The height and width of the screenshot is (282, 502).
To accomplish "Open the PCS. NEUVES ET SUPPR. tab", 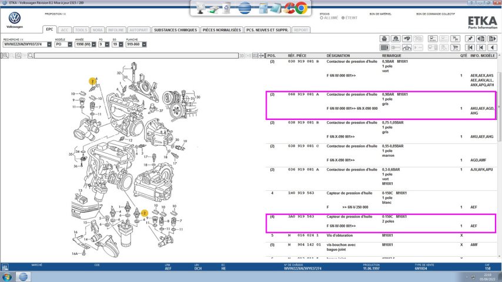I will pos(267,30).
